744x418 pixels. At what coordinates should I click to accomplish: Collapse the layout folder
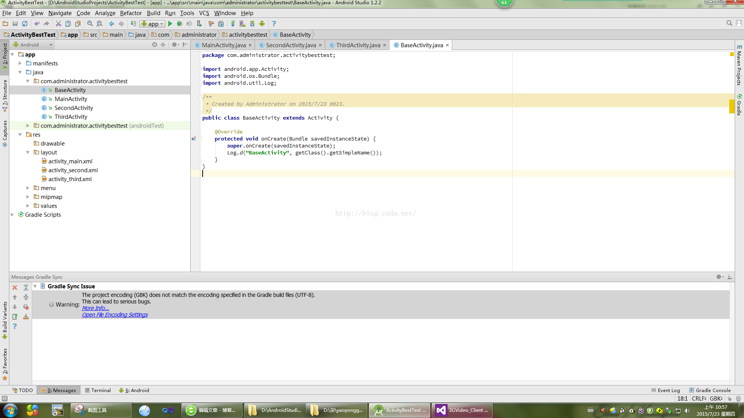tap(28, 152)
